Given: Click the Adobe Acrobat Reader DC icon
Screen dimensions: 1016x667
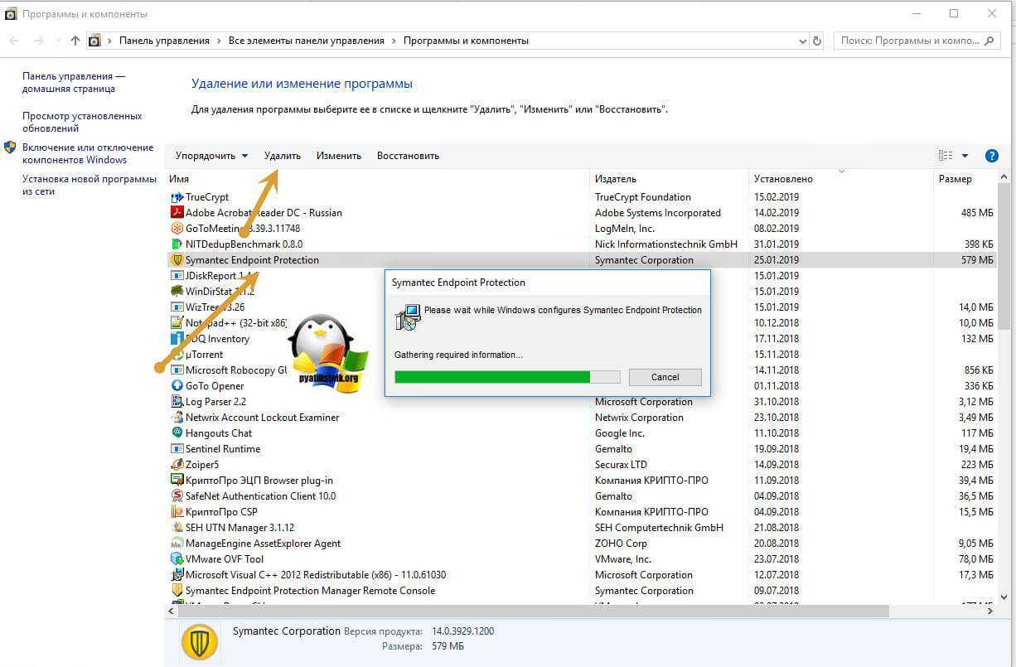Looking at the screenshot, I should click(177, 213).
